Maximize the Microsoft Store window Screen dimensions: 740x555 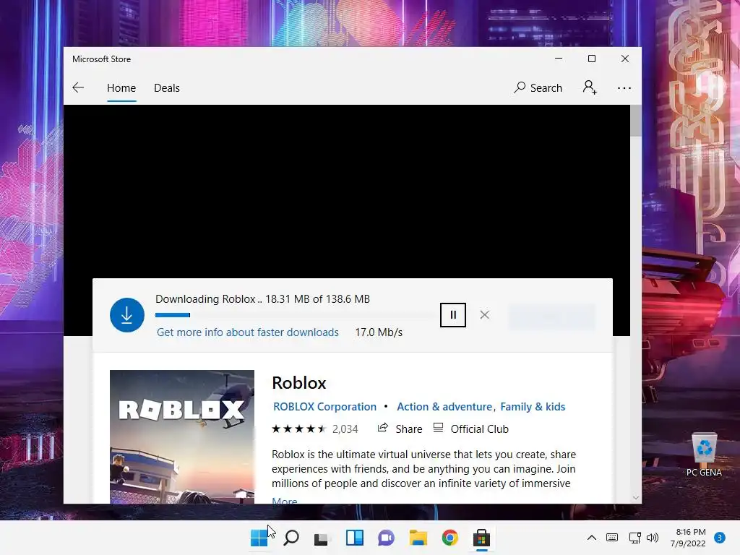coord(592,59)
